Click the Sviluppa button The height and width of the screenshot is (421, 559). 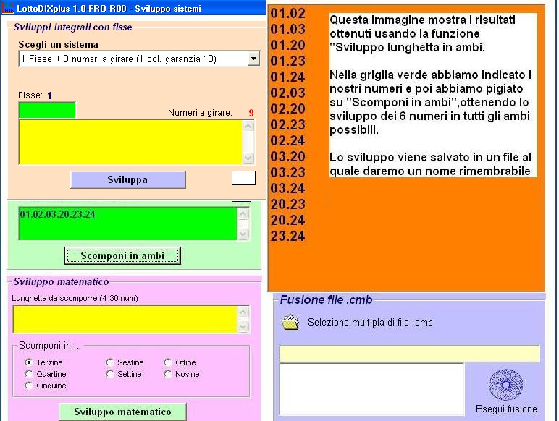pyautogui.click(x=128, y=179)
